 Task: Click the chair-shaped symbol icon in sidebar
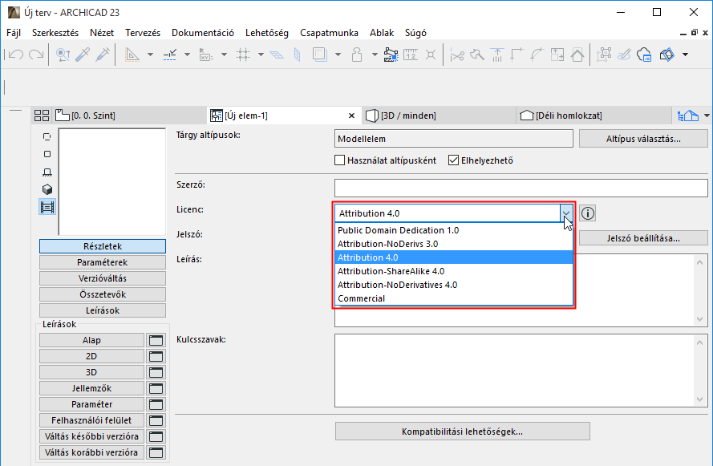[x=47, y=172]
